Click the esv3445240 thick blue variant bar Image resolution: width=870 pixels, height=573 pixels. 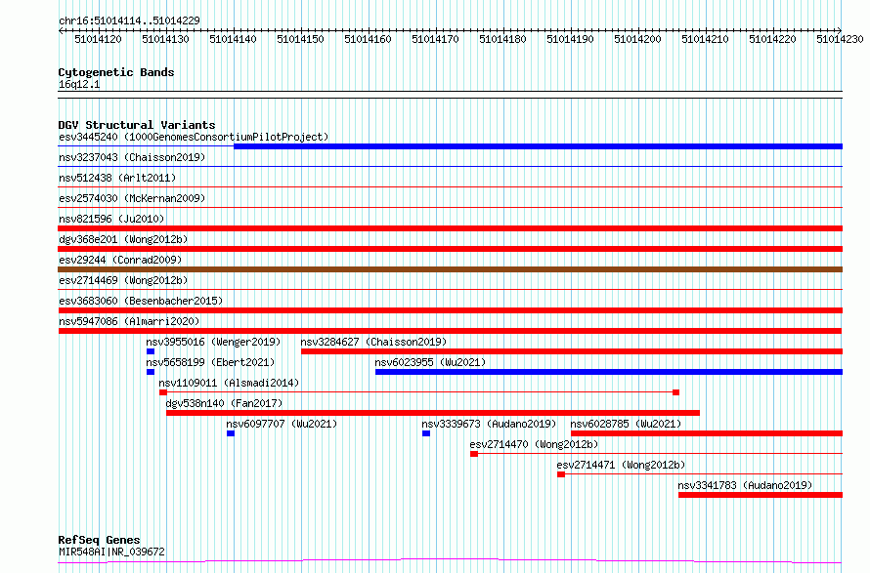[x=539, y=146]
